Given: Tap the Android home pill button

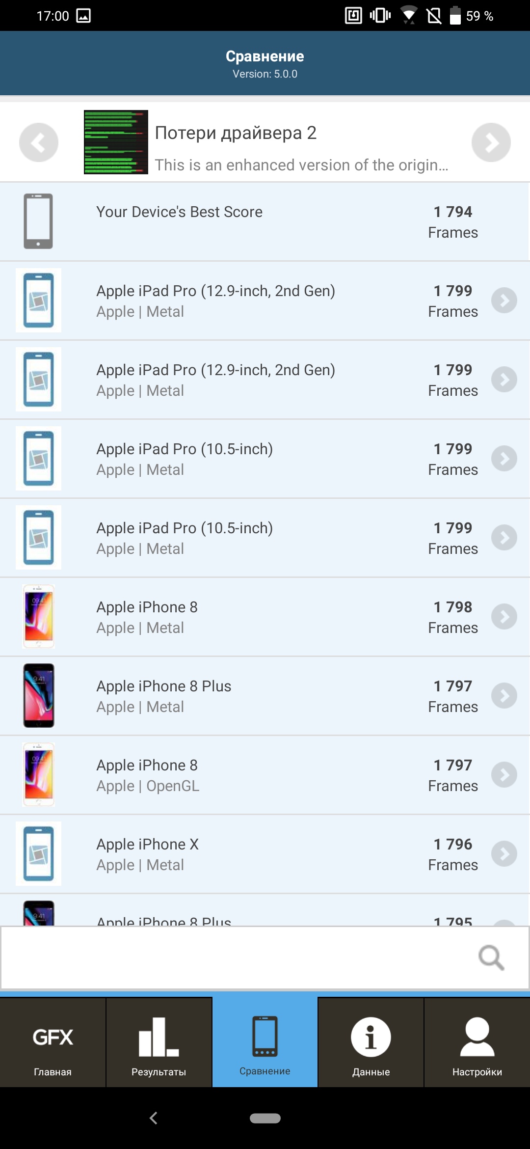Looking at the screenshot, I should (265, 1118).
